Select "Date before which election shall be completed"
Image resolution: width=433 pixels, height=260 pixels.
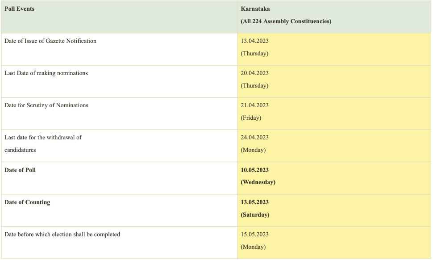click(62, 235)
